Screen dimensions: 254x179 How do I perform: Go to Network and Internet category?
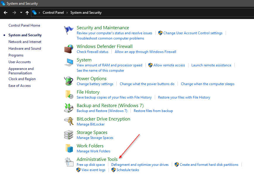[25, 42]
